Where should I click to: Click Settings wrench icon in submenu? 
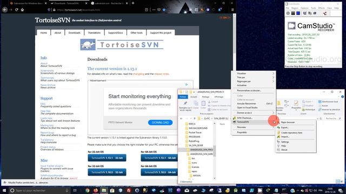(278, 142)
